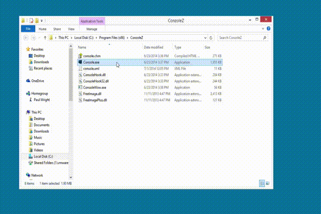The width and height of the screenshot is (321, 214).
Task: Select Local Disk (C:) in the sidebar
Action: [43, 156]
